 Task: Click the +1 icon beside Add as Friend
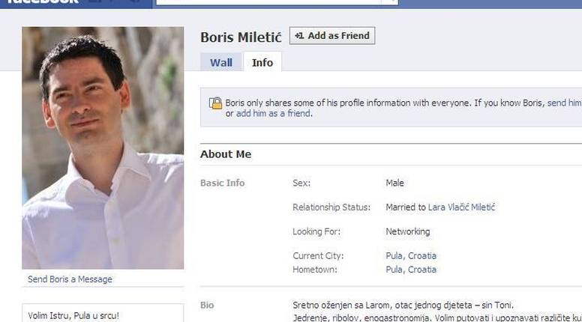(x=299, y=36)
